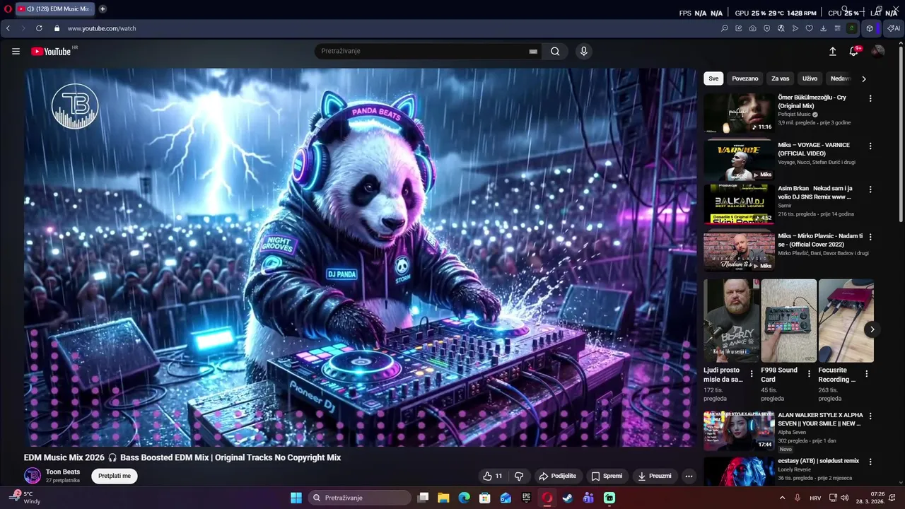Viewport: 905px width, 509px height.
Task: Select the Sve filter chip
Action: [713, 78]
